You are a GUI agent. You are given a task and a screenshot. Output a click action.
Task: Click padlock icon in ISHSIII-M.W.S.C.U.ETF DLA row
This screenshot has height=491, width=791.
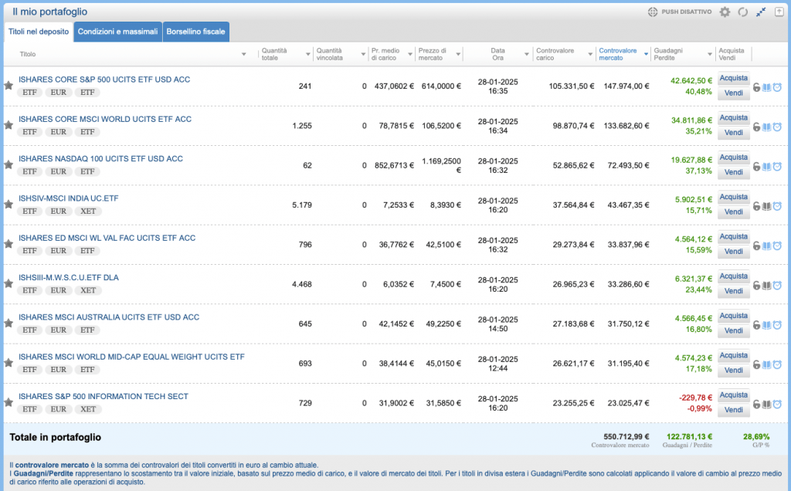[757, 286]
